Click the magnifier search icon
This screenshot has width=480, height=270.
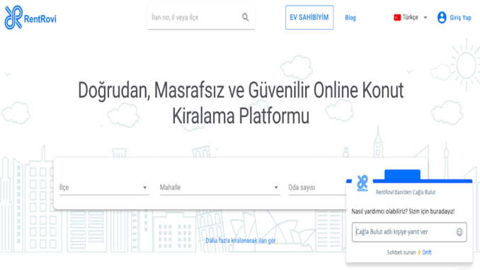(246, 18)
